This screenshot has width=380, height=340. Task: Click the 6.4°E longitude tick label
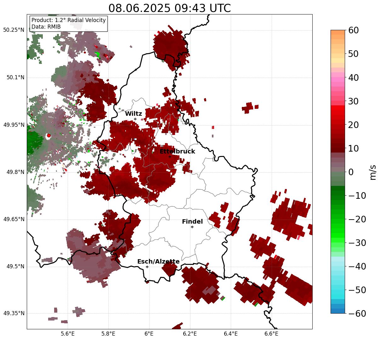pyautogui.click(x=230, y=333)
